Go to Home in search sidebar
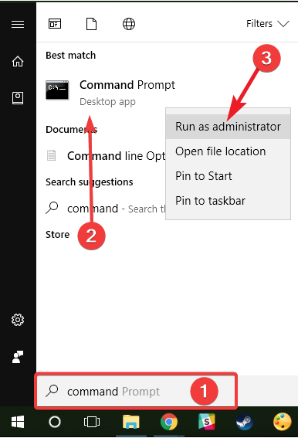The image size is (298, 438). 18,61
